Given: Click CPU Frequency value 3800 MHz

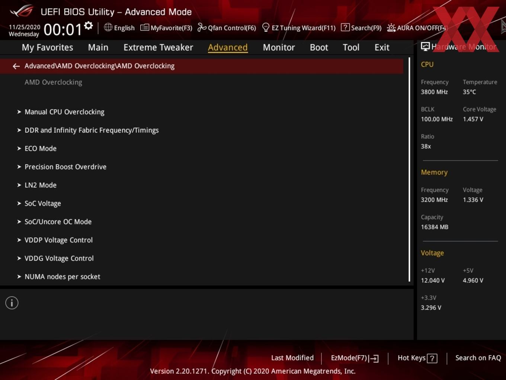Looking at the screenshot, I should 434,92.
